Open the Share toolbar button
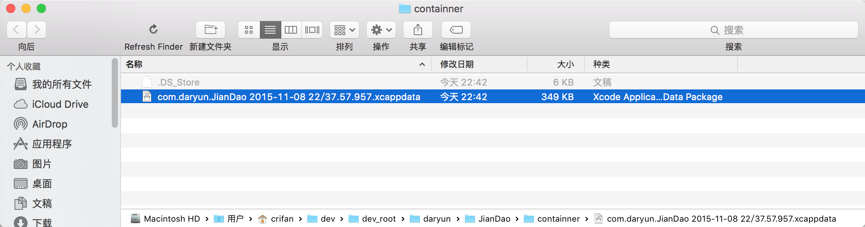865x227 pixels. pyautogui.click(x=418, y=29)
